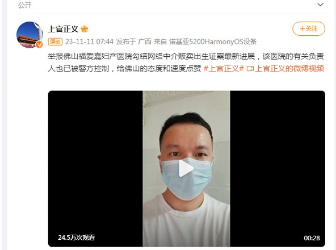336x250 pixels.
Task: Click the 诺基亚5200HarmonyOS设备 source link
Action: [x=213, y=41]
